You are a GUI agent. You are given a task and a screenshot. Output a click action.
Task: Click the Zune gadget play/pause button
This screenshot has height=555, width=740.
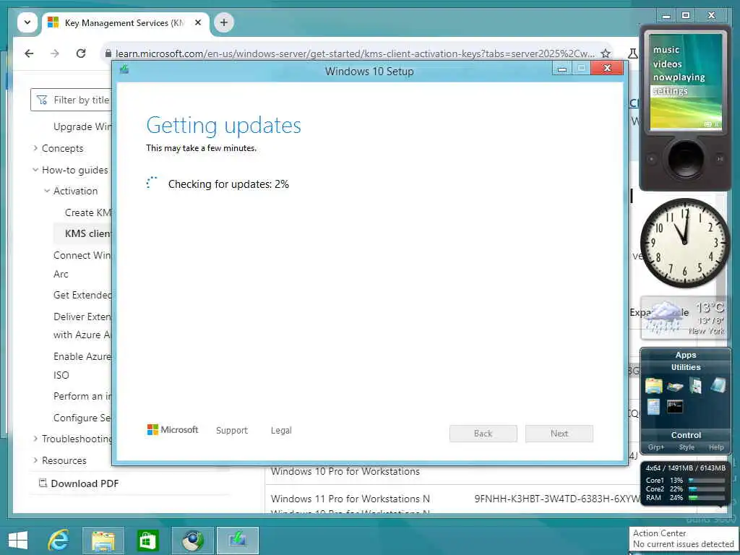720,158
